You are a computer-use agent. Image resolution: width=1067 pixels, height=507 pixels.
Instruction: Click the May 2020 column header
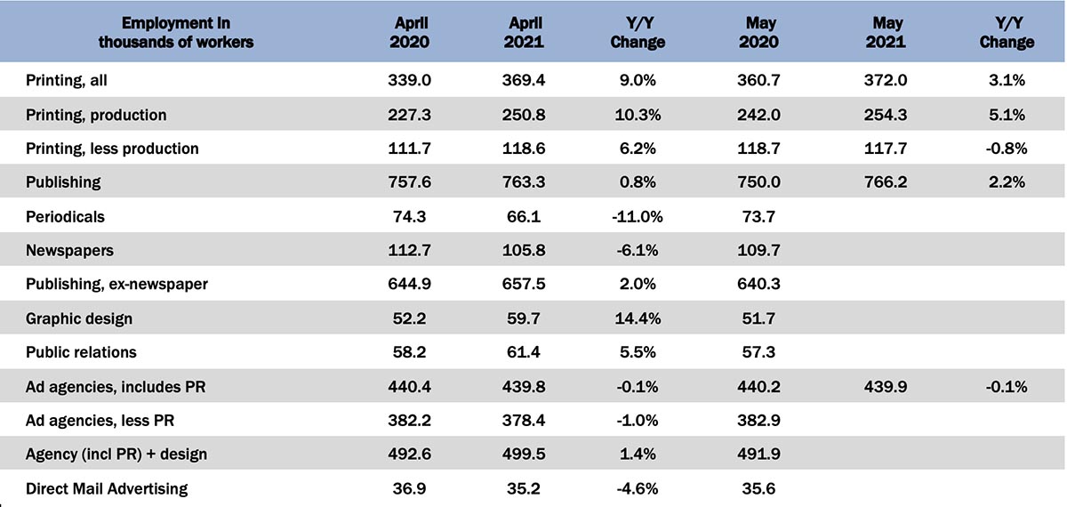758,31
